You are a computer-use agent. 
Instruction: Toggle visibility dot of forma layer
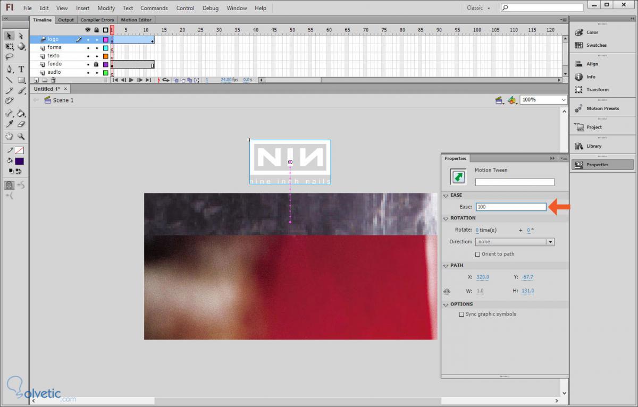88,48
